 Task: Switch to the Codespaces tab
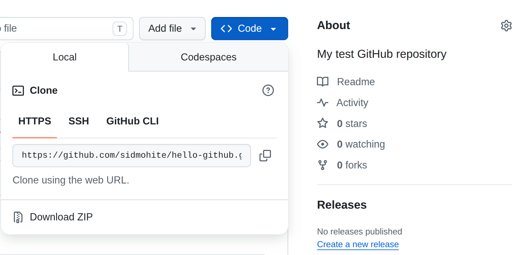coord(209,57)
